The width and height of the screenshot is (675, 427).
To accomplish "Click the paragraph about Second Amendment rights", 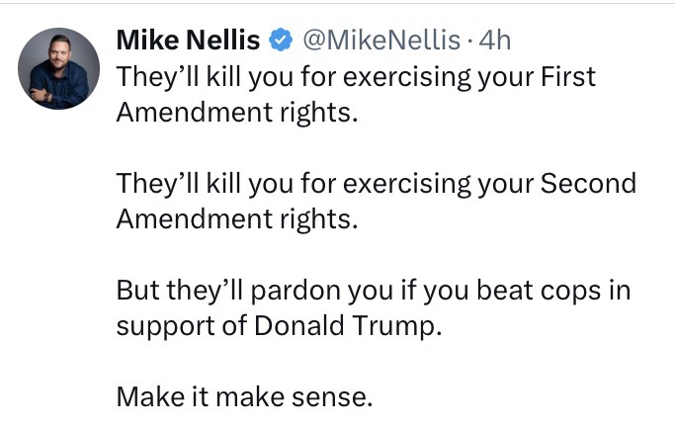I will tap(376, 202).
